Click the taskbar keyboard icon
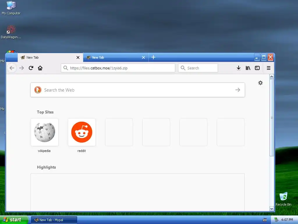The width and height of the screenshot is (298, 224). coord(265,220)
